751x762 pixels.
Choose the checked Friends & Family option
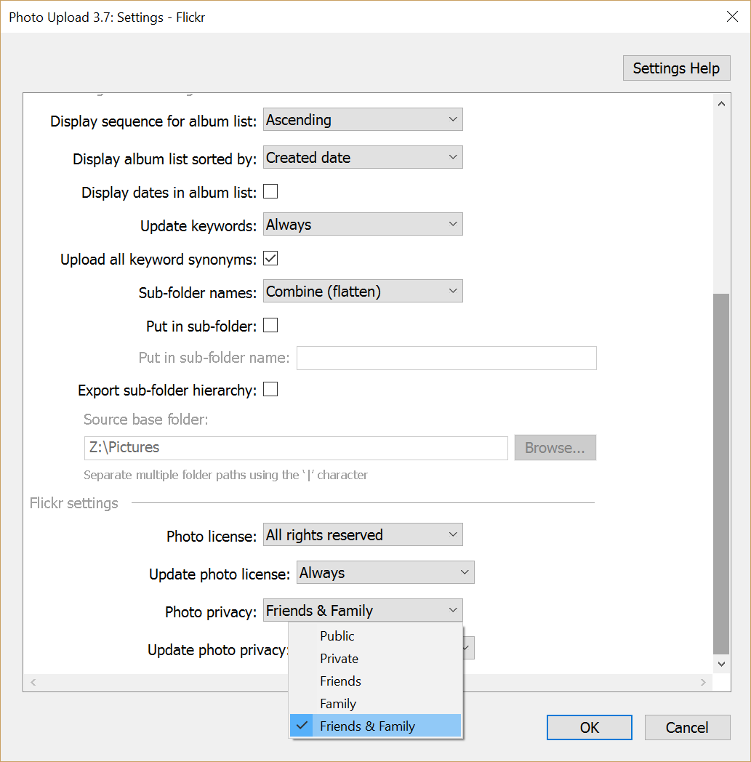[367, 726]
